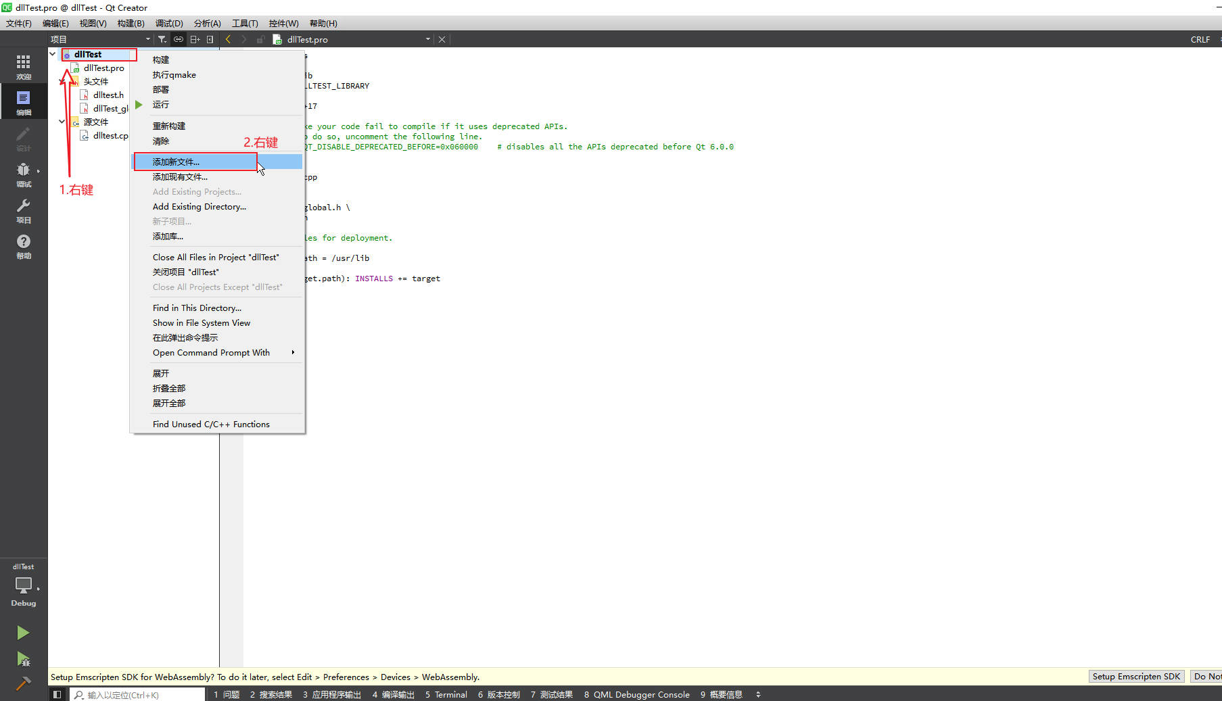
Task: Expand Open Command Prompt With submenu
Action: pyautogui.click(x=216, y=352)
